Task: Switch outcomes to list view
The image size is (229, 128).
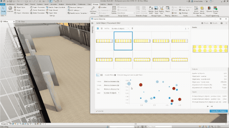Action: pos(101,29)
